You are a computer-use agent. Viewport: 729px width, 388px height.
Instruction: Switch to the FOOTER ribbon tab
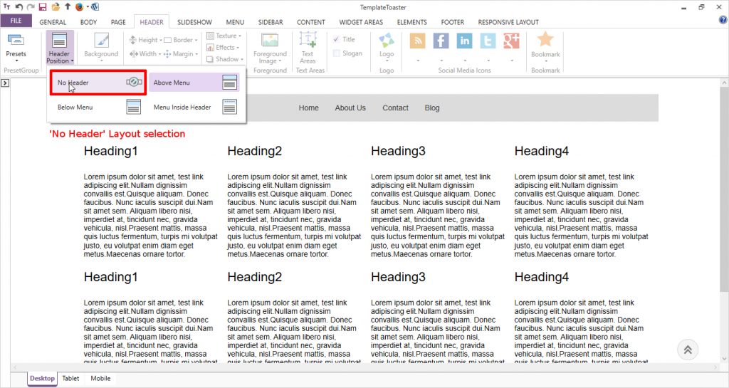click(453, 22)
